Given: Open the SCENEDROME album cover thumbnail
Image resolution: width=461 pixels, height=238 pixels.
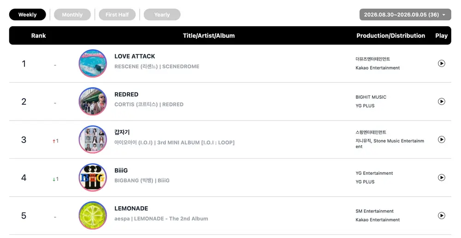Looking at the screenshot, I should click(x=93, y=63).
